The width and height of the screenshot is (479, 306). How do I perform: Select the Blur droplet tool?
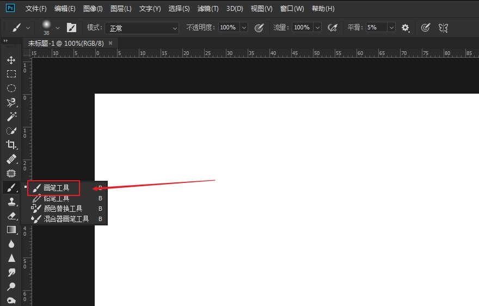point(11,243)
